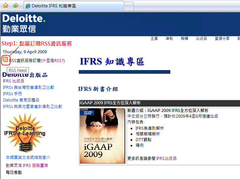The width and height of the screenshot is (240, 179).
Task: Open the 出版品 menu item
Action: (201, 39)
